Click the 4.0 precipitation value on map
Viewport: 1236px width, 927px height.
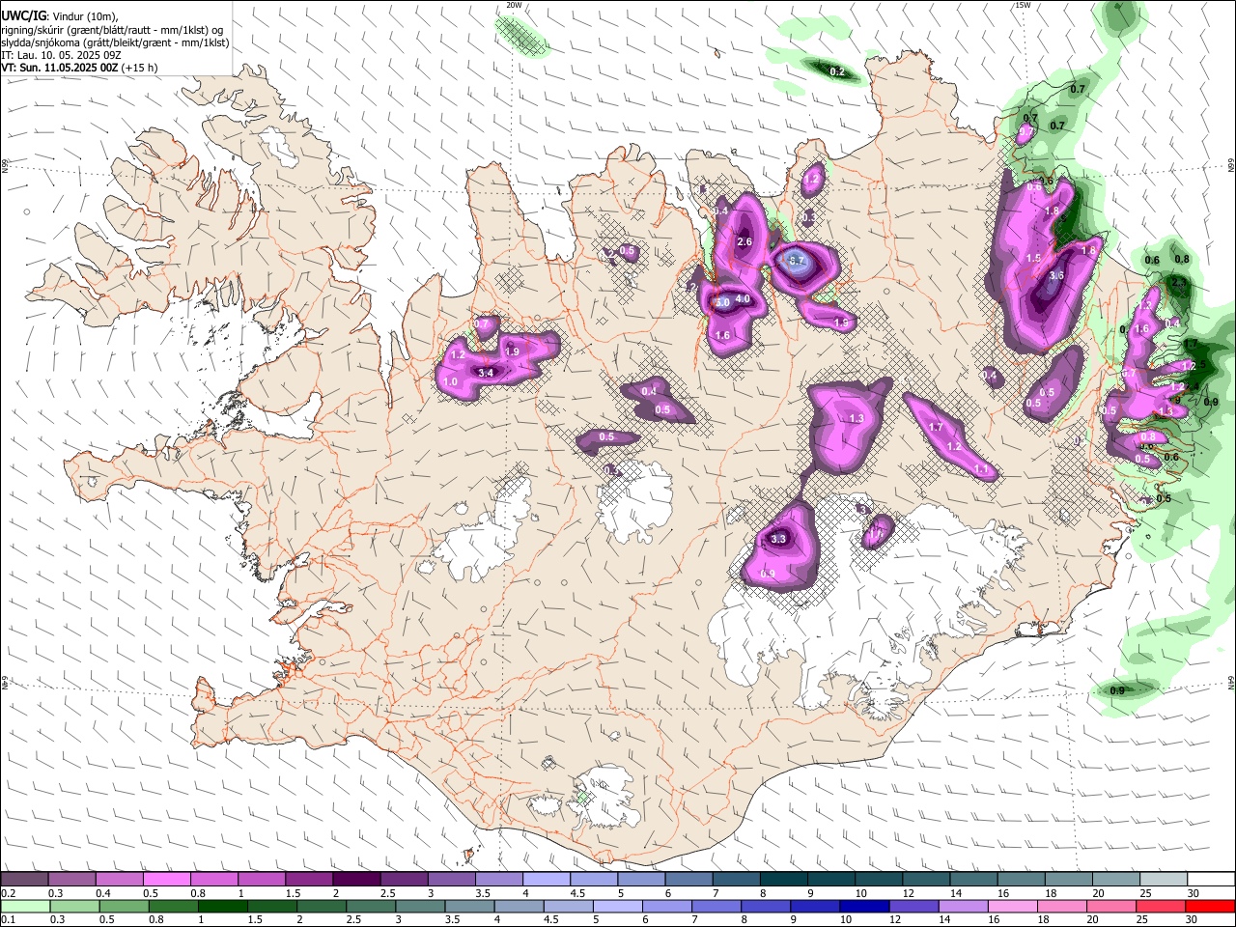click(x=743, y=299)
